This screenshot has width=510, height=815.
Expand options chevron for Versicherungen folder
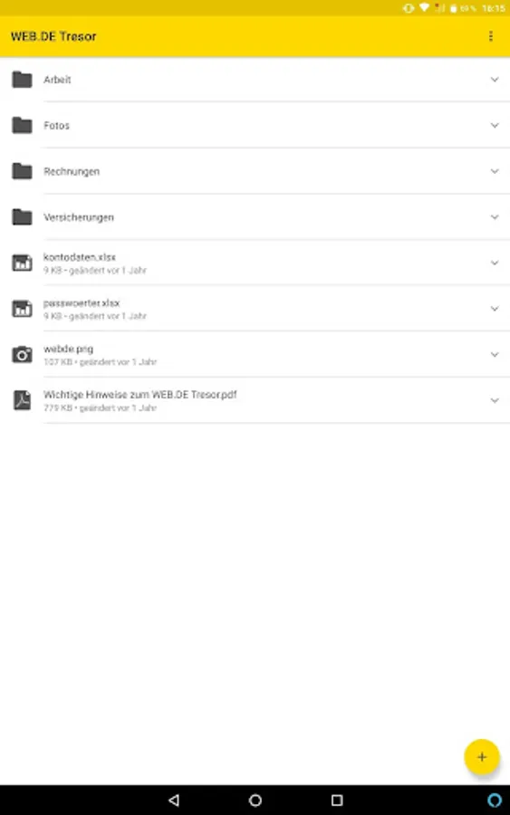(x=495, y=216)
